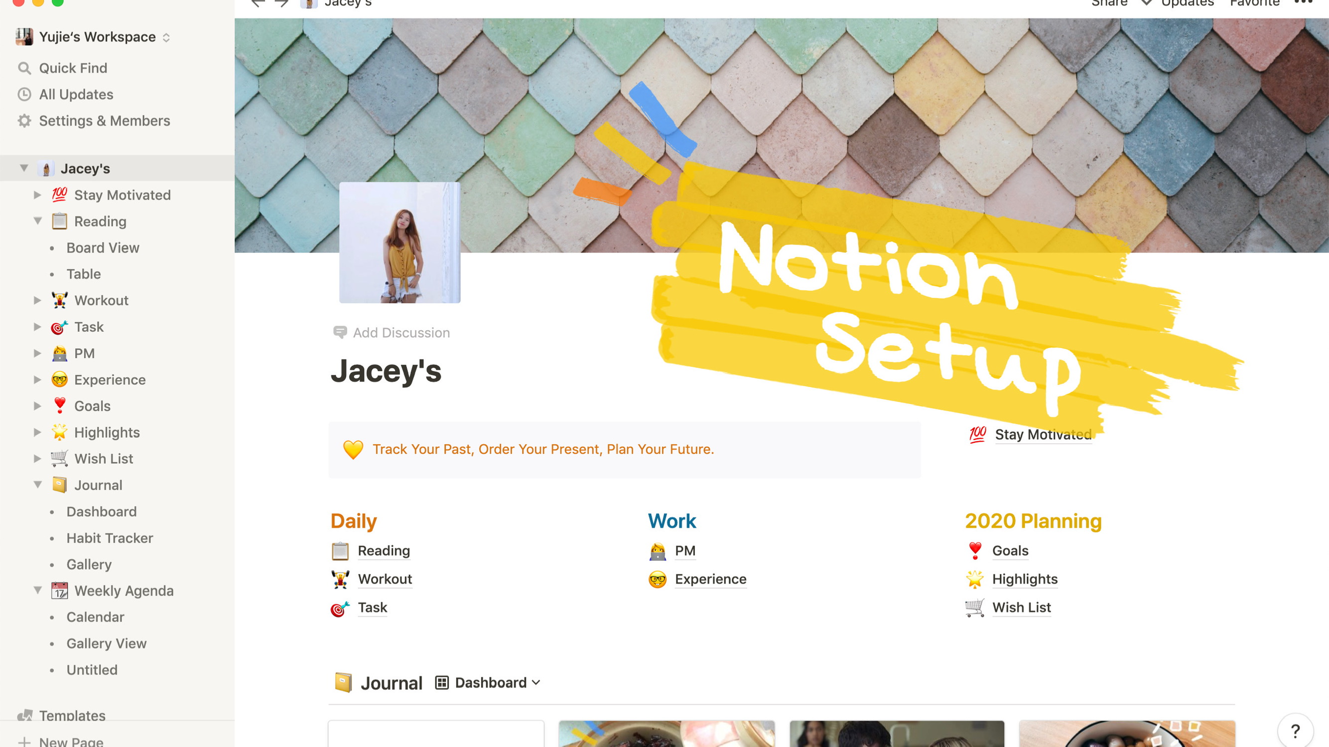Open the Dashboard view dropdown
This screenshot has height=747, width=1329.
click(x=488, y=683)
